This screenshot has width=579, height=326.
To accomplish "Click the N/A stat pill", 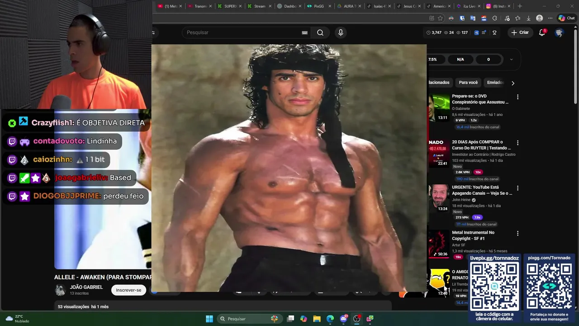I will point(460,59).
